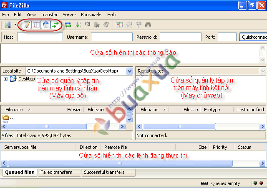Sort local files by Filesize column
Viewport: 267px width, 188px height.
coord(67,110)
